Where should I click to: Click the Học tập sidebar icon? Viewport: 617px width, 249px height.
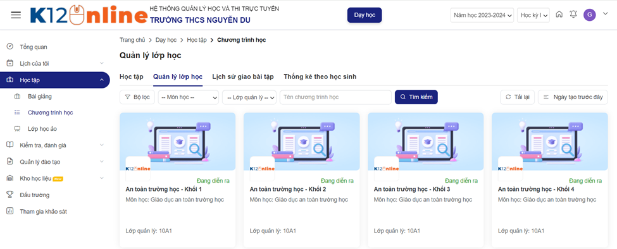click(x=10, y=80)
